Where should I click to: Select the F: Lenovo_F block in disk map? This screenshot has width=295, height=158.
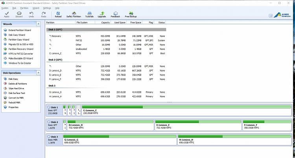[267, 125]
